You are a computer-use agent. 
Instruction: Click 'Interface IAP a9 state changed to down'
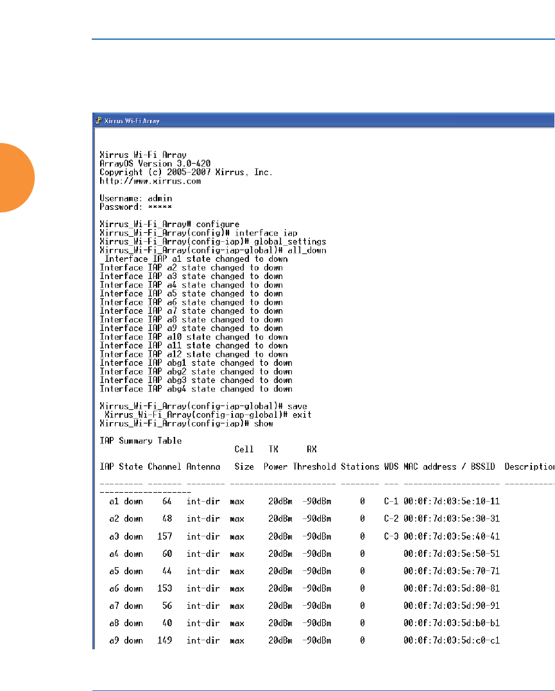coord(191,328)
